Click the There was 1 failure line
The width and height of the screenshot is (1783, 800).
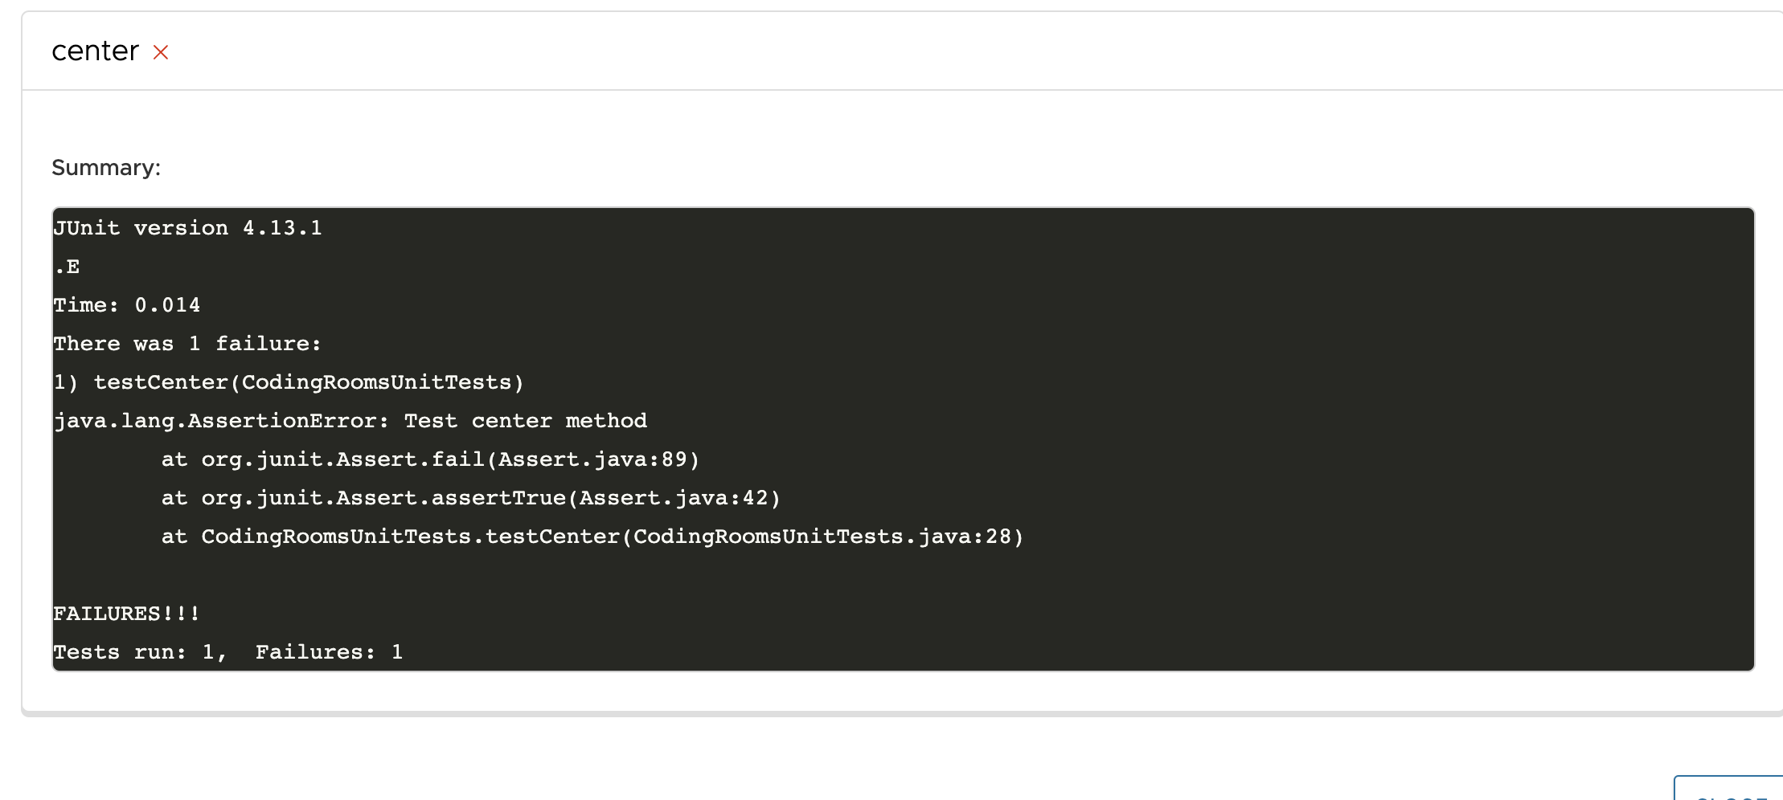click(x=187, y=343)
